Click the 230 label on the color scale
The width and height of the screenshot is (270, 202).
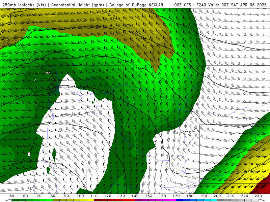(x=258, y=196)
